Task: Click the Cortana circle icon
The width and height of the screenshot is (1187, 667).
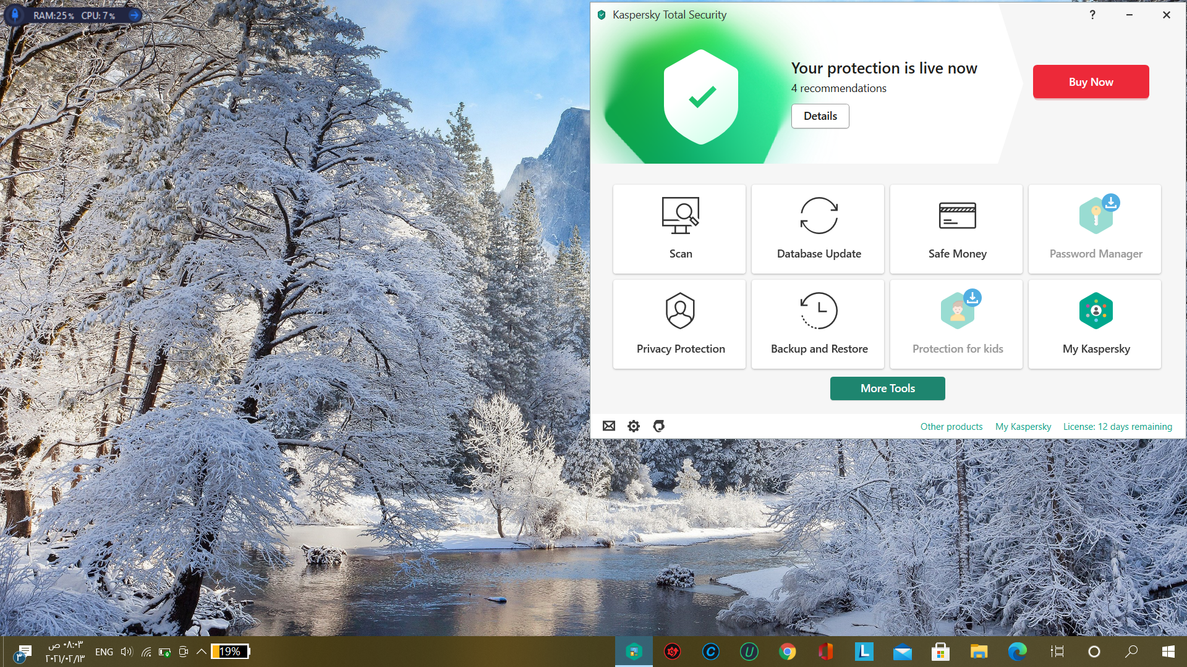Action: (x=1094, y=652)
